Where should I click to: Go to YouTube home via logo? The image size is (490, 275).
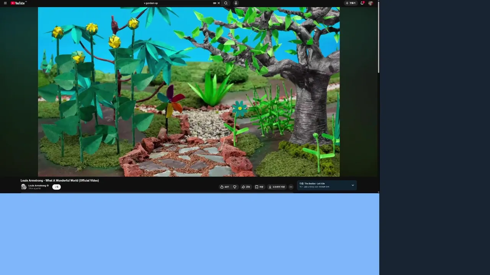coord(18,3)
